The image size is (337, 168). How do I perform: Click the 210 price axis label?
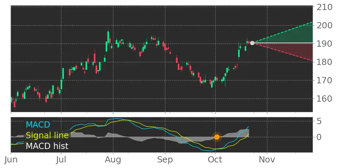click(x=325, y=7)
